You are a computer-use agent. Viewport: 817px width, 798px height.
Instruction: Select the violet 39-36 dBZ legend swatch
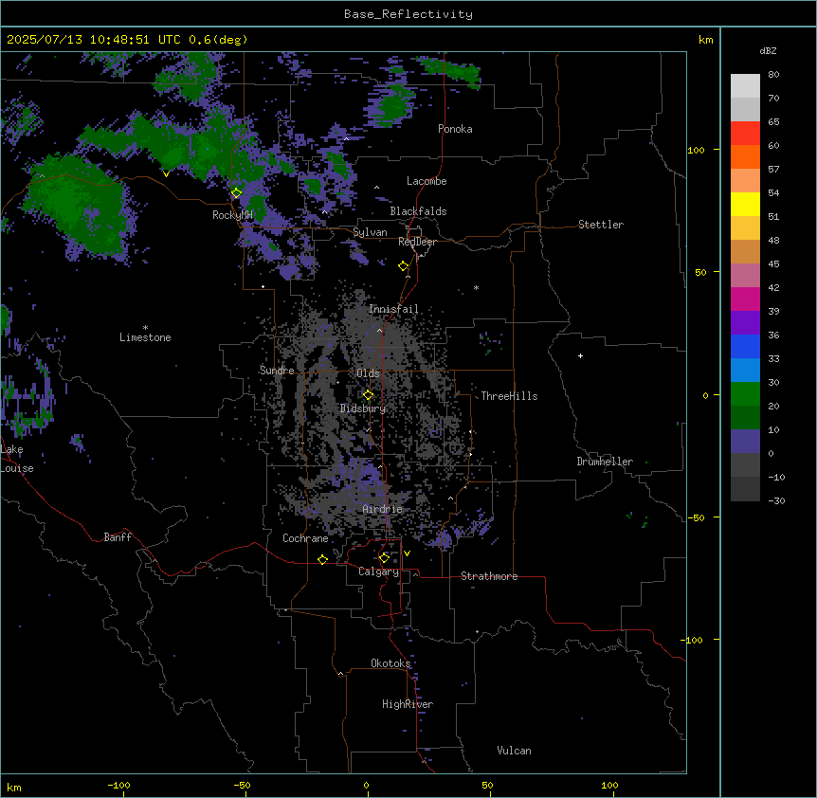[745, 323]
